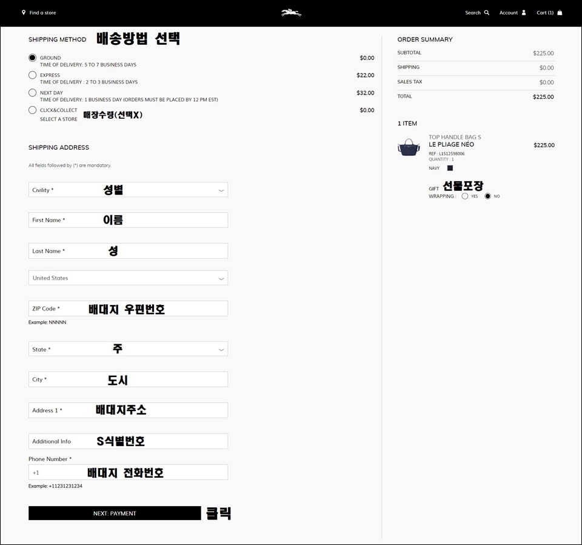Viewport: 582px width, 545px height.
Task: Click the Order Summary total $225.00
Action: (543, 97)
